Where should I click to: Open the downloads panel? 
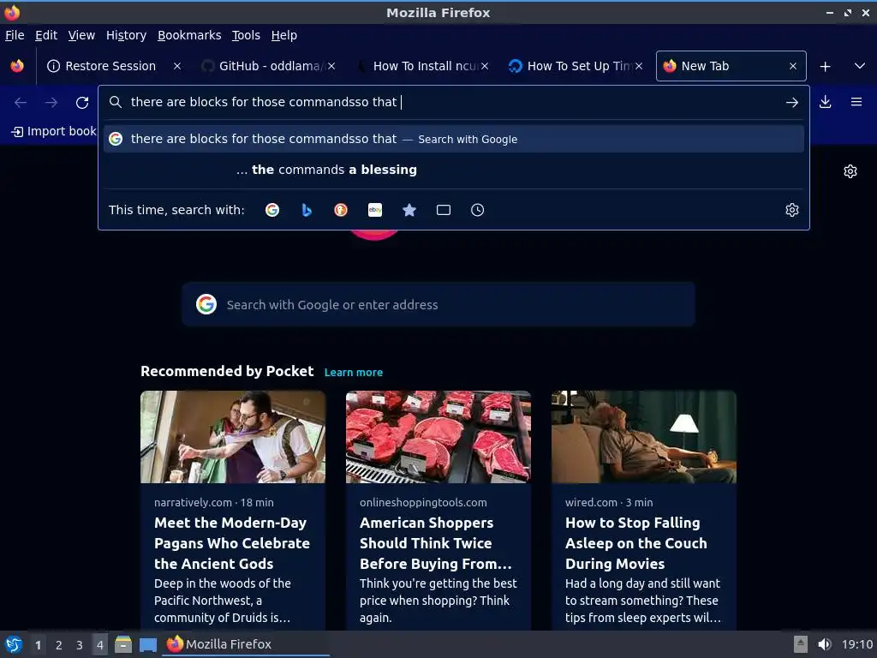click(825, 102)
